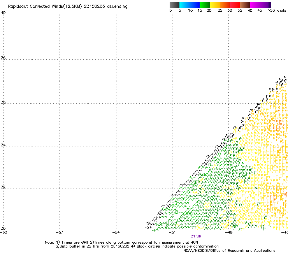Click longitude axis label '-60'
The image size is (288, 253).
tap(4, 232)
